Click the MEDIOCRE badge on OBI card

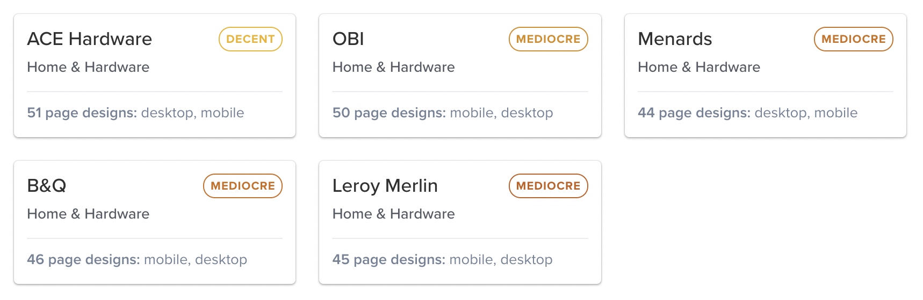tap(548, 39)
